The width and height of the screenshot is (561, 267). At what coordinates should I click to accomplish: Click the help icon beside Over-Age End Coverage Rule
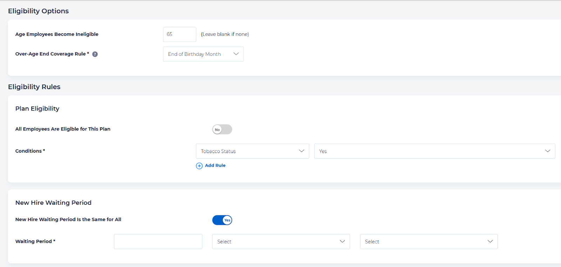(x=95, y=54)
